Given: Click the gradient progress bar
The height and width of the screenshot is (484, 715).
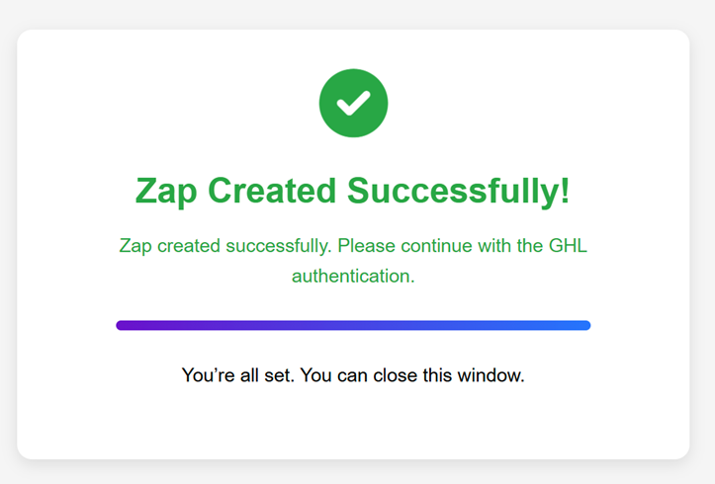Looking at the screenshot, I should [353, 325].
